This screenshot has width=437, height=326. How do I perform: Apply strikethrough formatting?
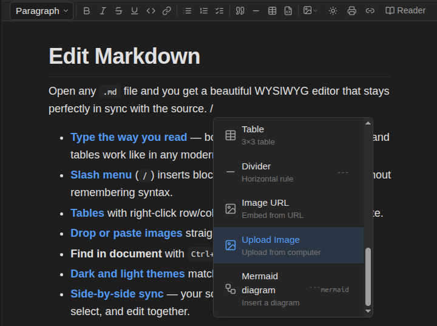pos(119,11)
